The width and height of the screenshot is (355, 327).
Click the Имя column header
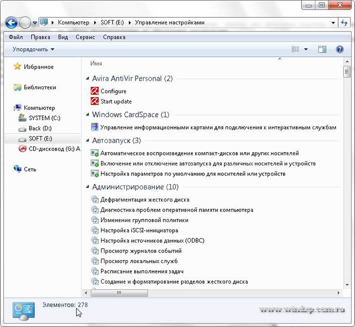coord(96,63)
